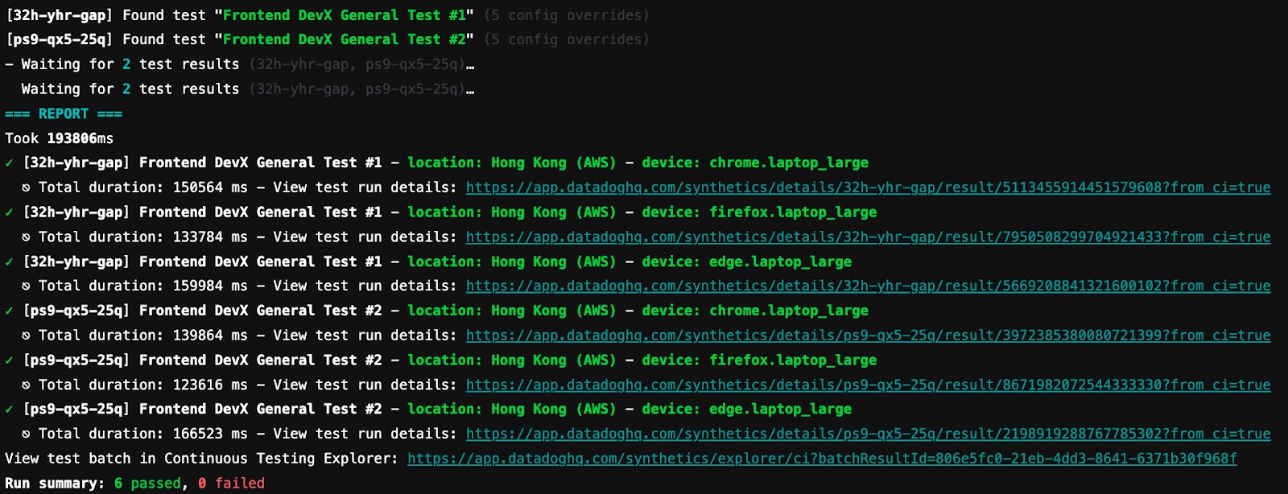
Task: Click the checkmark beside Test #1 firefox.laptop_large
Action: coord(9,213)
